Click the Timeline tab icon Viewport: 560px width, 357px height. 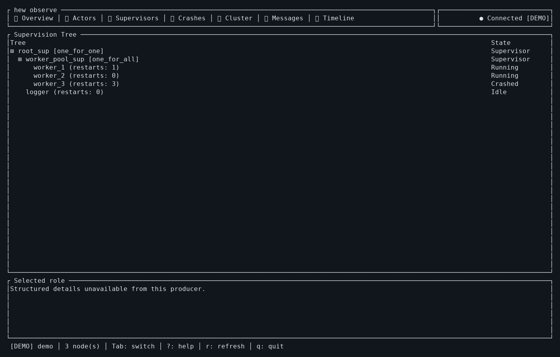pyautogui.click(x=317, y=18)
